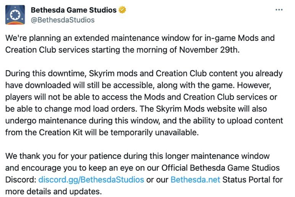295x197 pixels.
Task: Open the three-dot more options menu
Action: tap(279, 10)
